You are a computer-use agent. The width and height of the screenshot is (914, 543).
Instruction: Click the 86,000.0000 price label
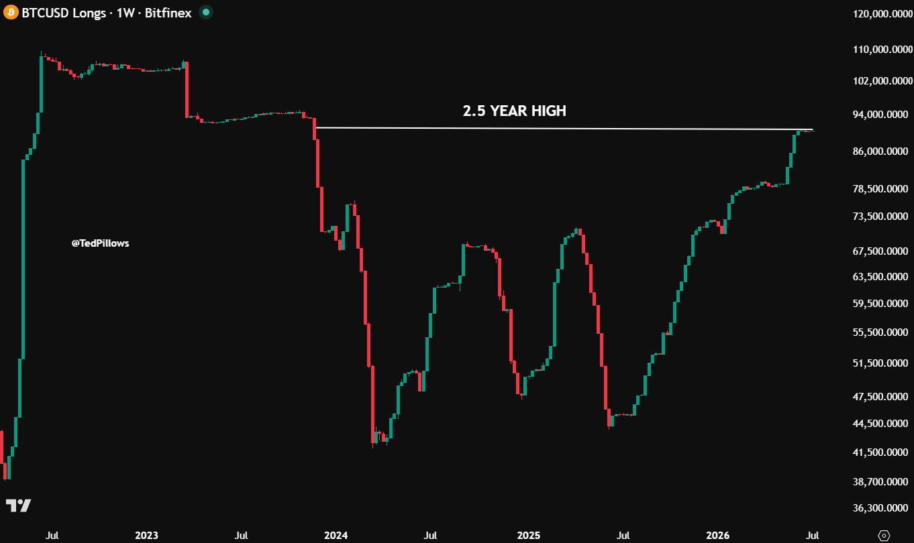pos(882,152)
